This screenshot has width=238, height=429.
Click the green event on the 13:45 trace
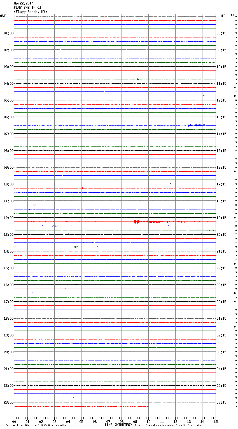(x=75, y=247)
